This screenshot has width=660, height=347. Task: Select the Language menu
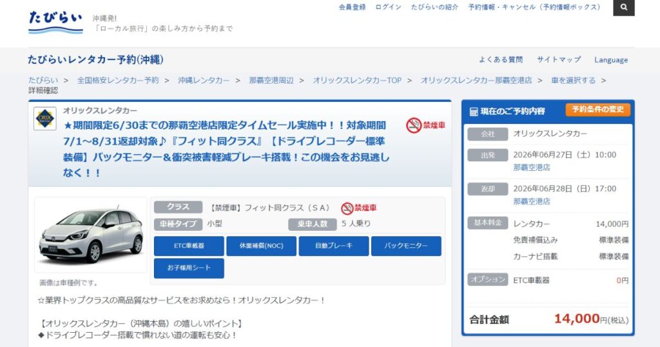click(611, 60)
